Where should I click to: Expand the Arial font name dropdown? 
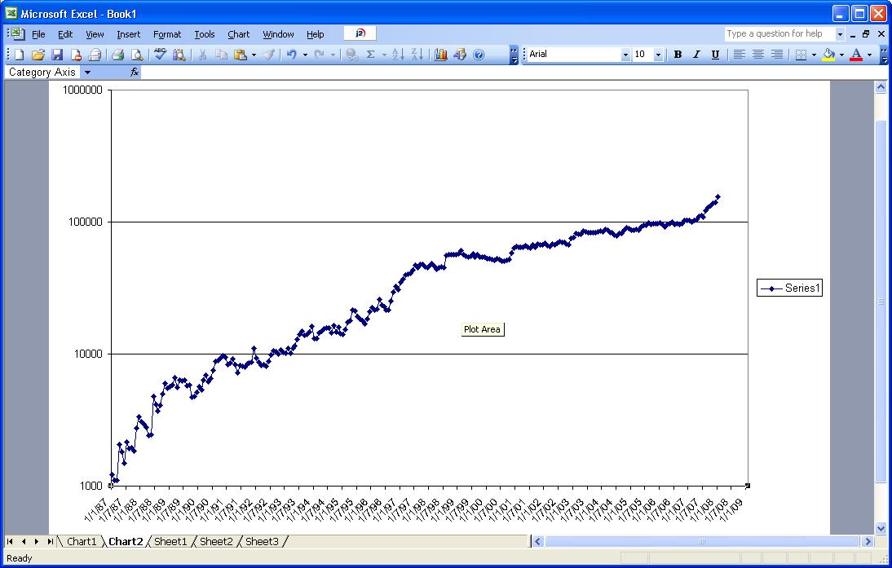(625, 55)
